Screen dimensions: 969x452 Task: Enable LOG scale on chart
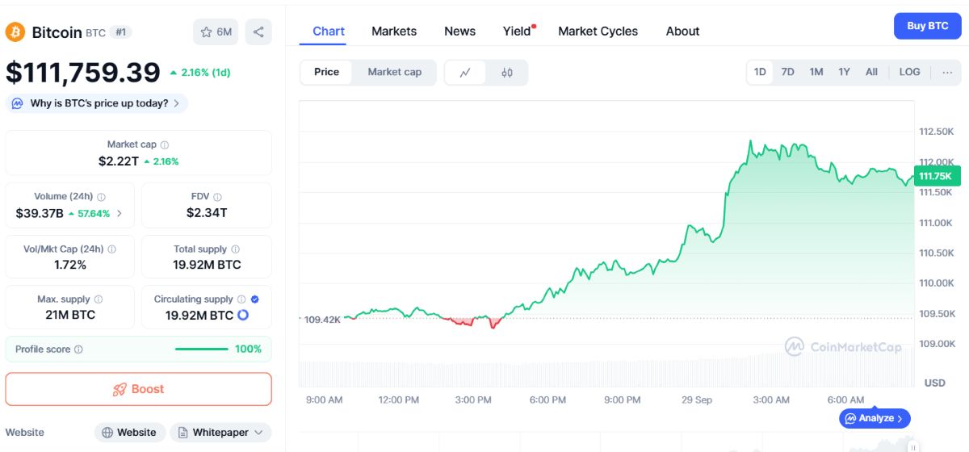(x=909, y=72)
